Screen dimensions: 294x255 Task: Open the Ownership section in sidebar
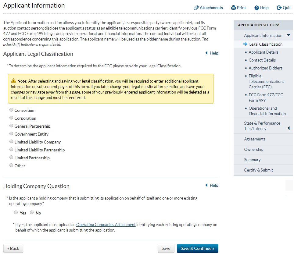[x=254, y=149]
